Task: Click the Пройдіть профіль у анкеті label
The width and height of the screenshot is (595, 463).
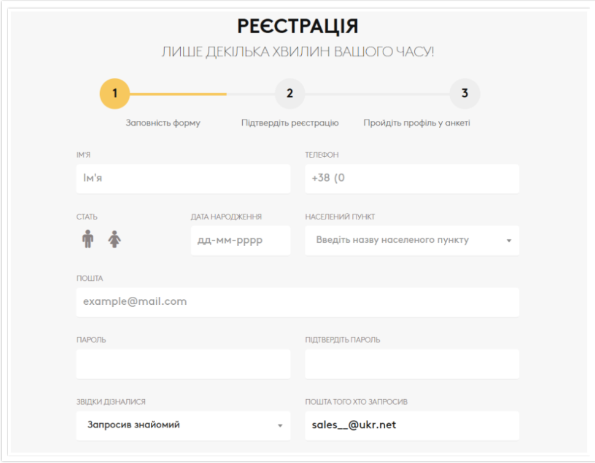Action: click(x=416, y=123)
